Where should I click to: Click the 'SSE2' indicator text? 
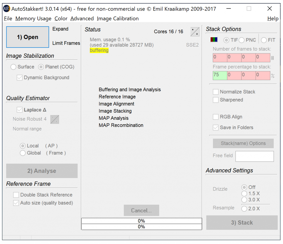(192, 45)
